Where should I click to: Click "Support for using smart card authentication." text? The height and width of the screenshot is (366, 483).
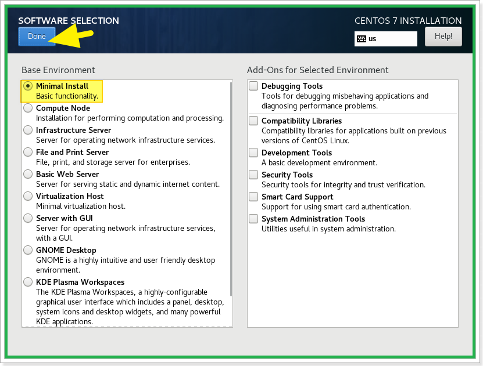coord(336,207)
